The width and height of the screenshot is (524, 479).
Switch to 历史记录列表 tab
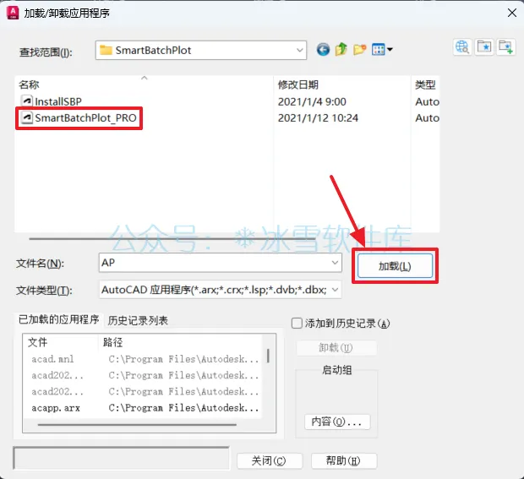138,321
